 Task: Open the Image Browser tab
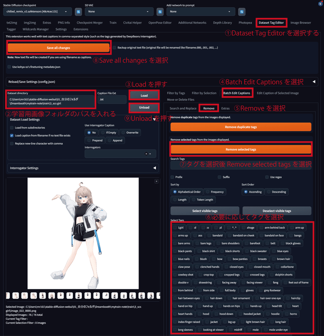click(301, 23)
